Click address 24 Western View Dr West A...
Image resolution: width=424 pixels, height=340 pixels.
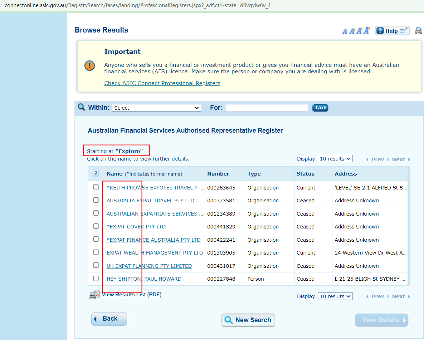[370, 253]
